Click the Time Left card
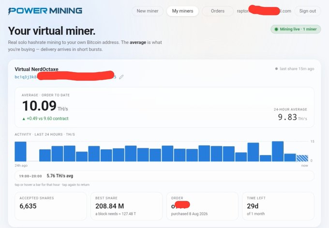329x228 pixels. pos(278,206)
